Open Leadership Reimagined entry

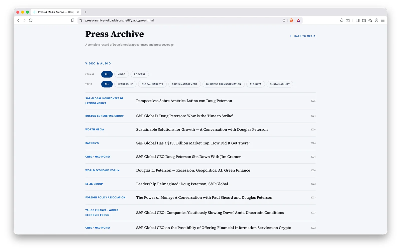[x=200, y=184]
